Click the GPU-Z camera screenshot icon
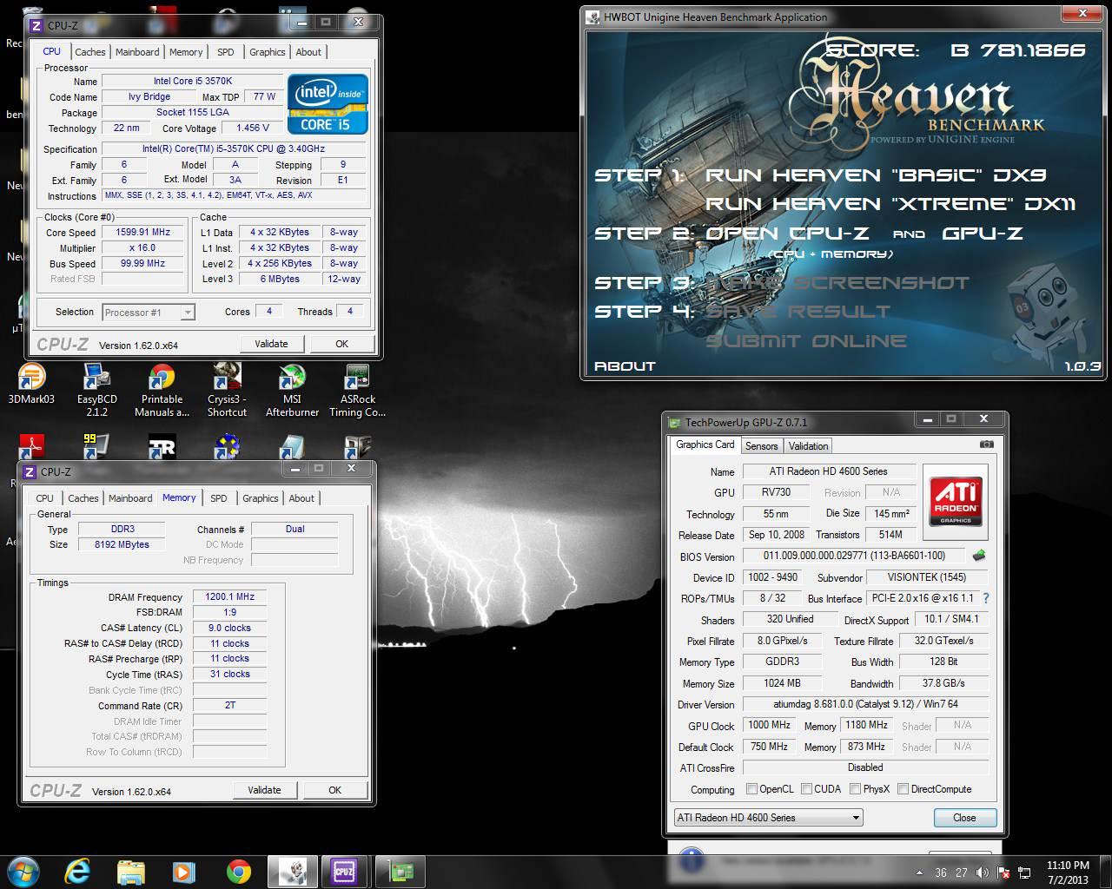 tap(986, 444)
